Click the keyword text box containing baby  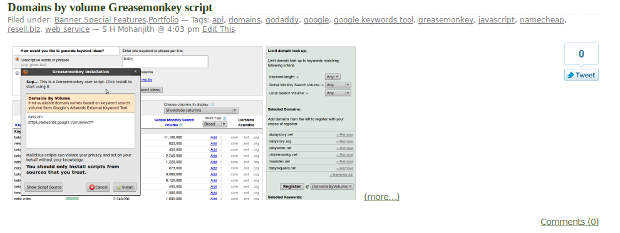click(165, 61)
